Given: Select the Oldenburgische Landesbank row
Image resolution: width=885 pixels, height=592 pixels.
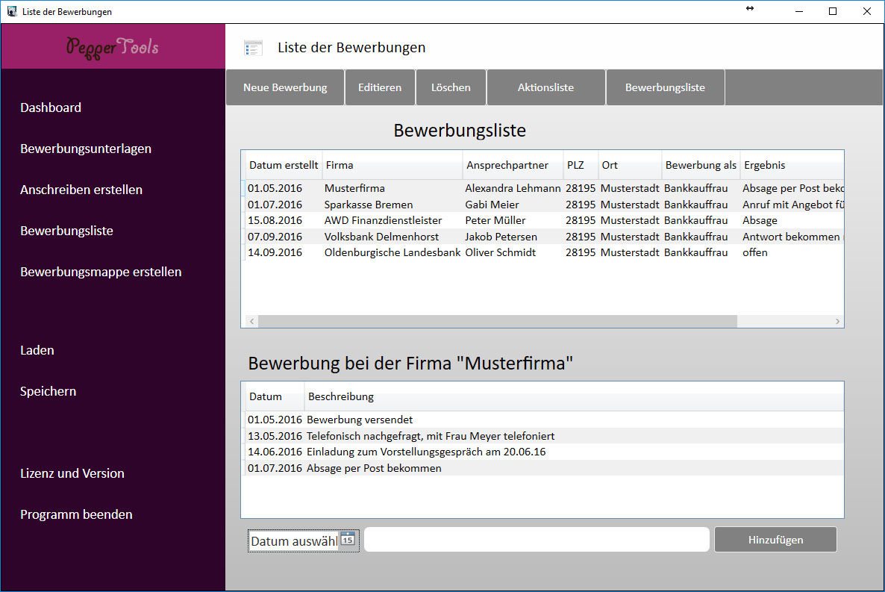Looking at the screenshot, I should click(544, 252).
